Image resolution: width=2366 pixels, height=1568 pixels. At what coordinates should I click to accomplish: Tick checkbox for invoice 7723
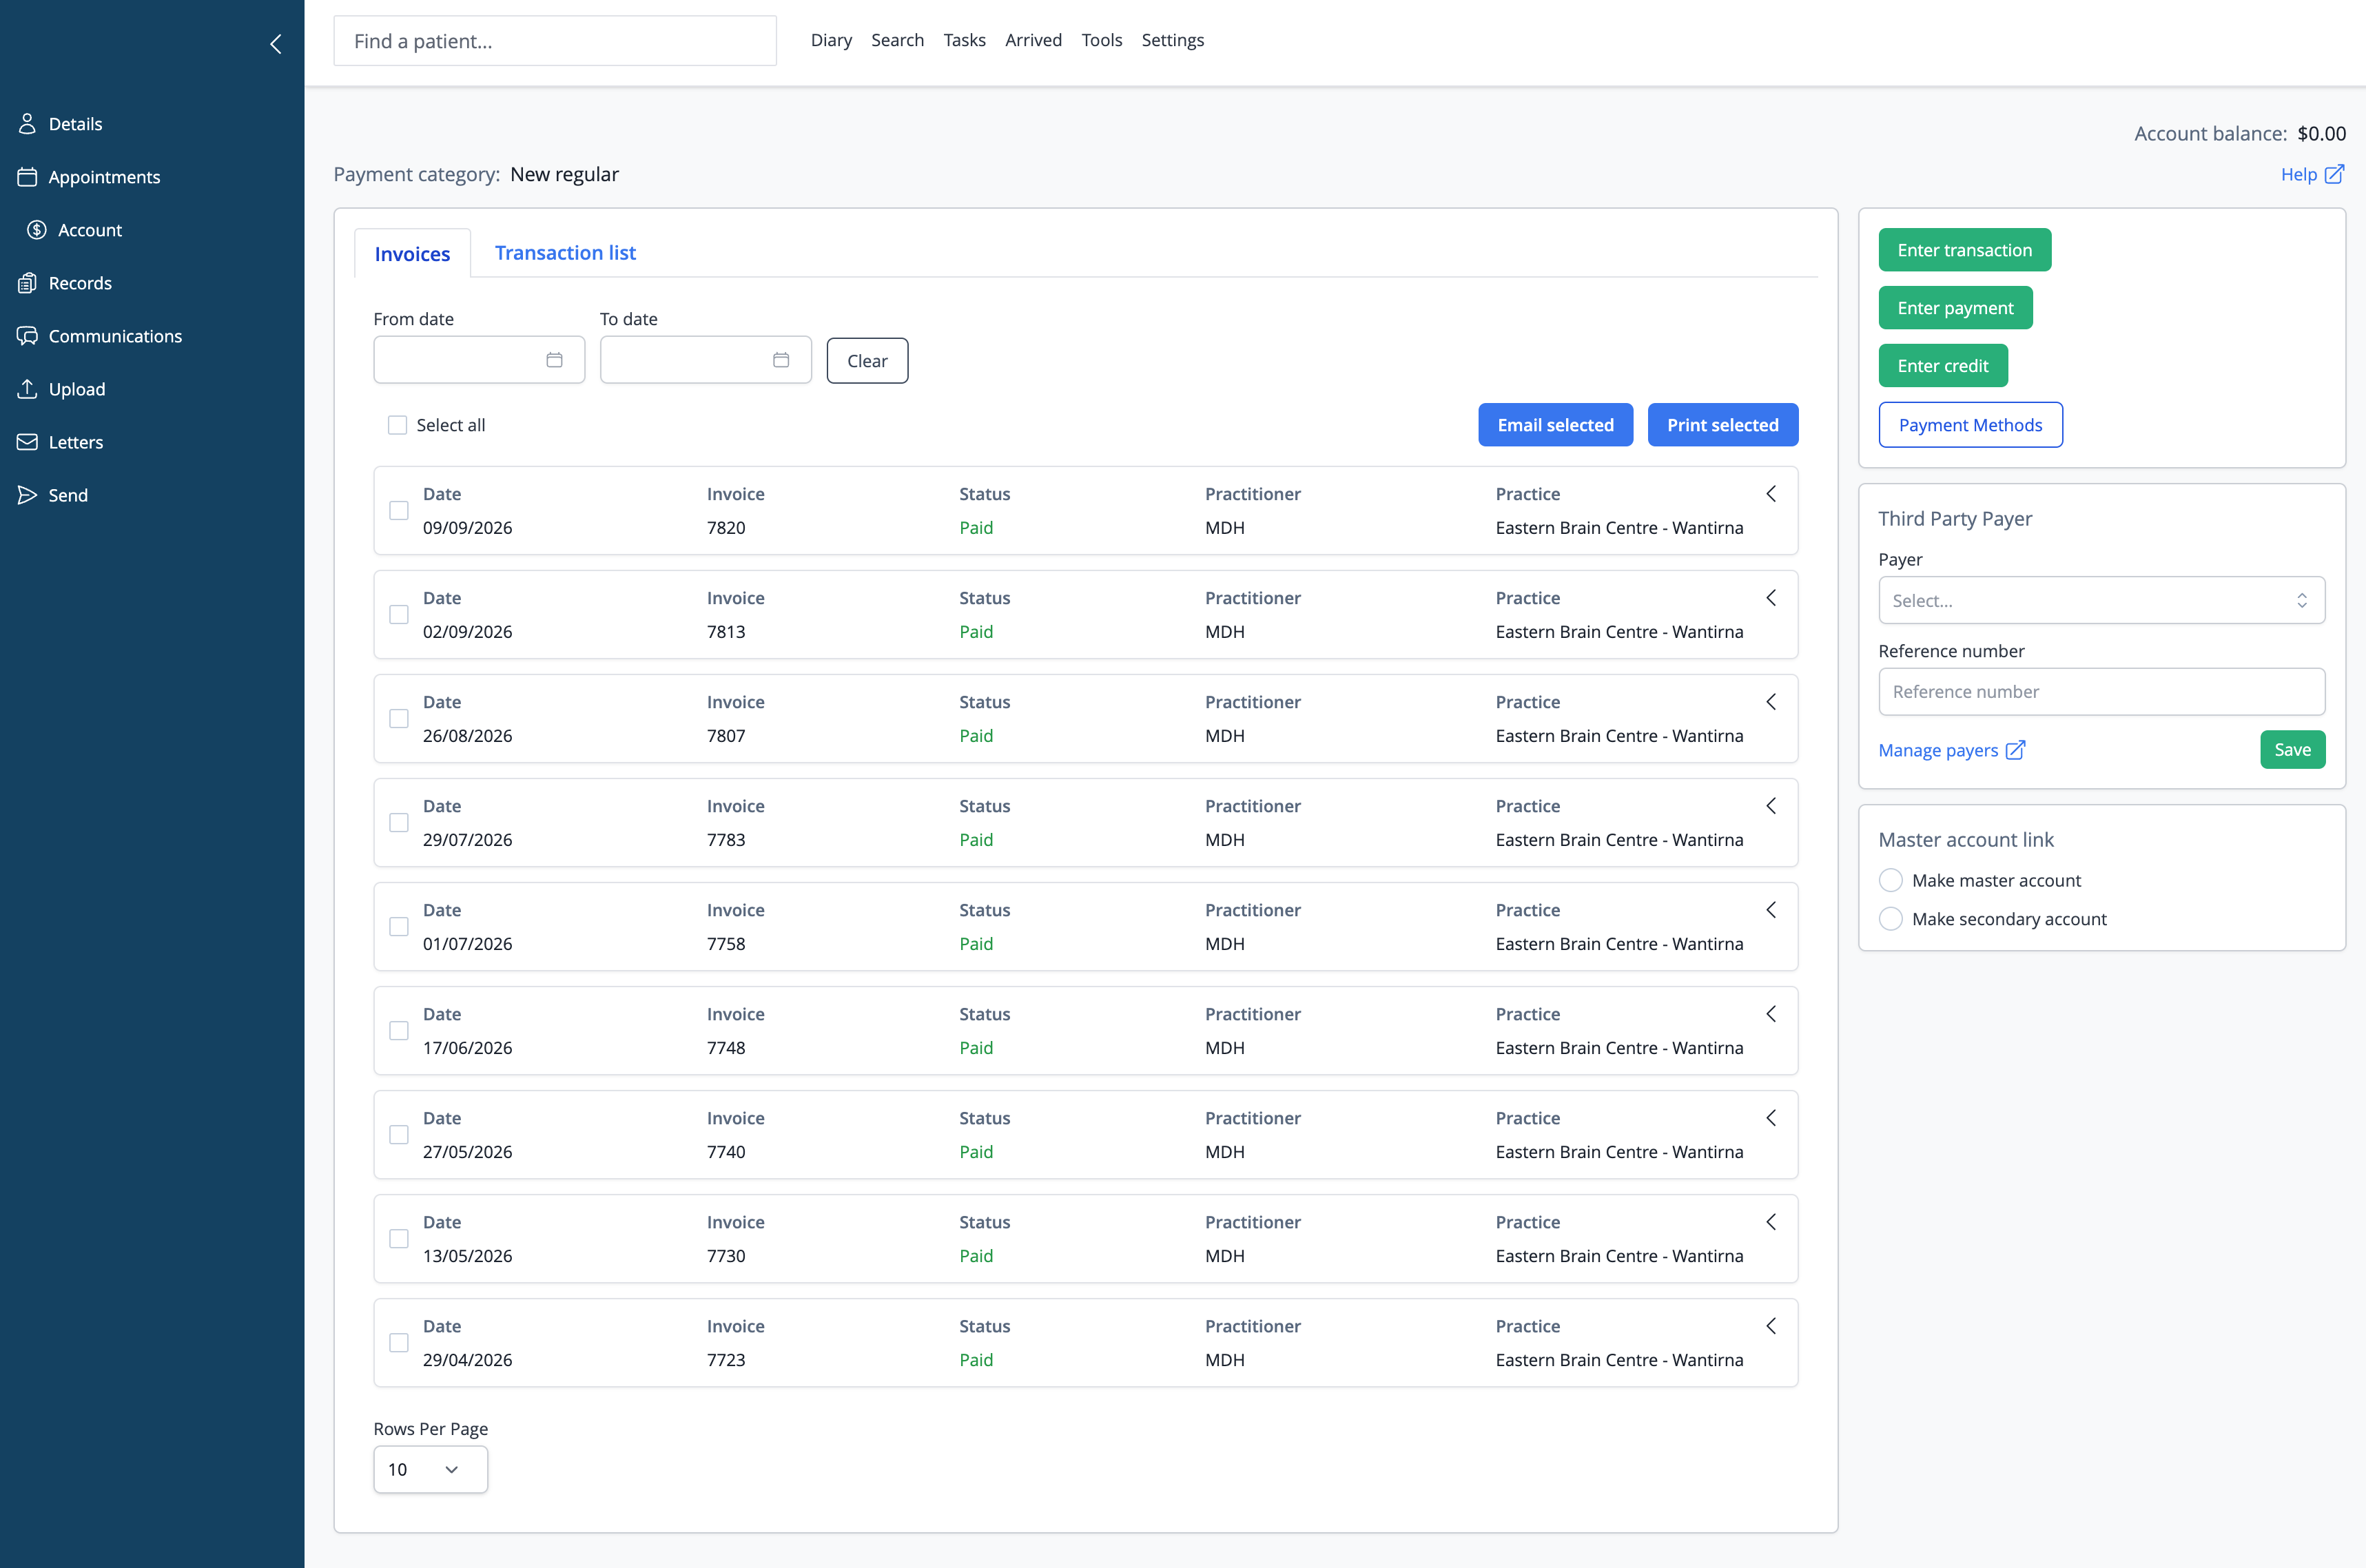[x=399, y=1343]
